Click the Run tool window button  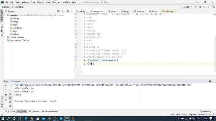22,111
